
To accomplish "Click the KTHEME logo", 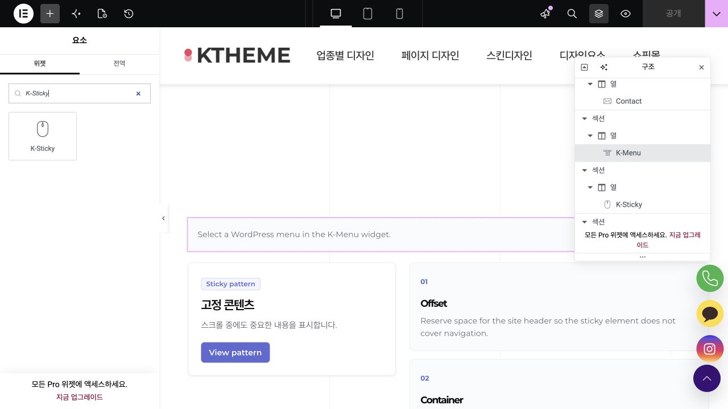I will 237,55.
